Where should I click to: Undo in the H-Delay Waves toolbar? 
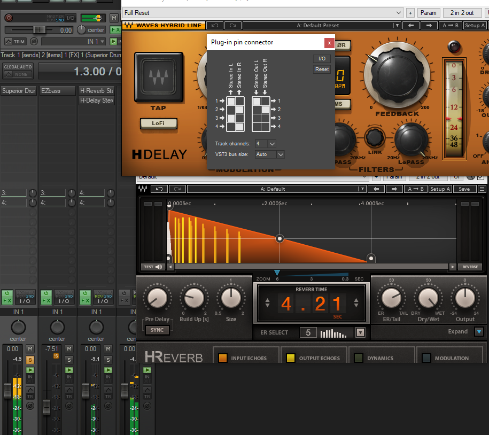point(214,26)
